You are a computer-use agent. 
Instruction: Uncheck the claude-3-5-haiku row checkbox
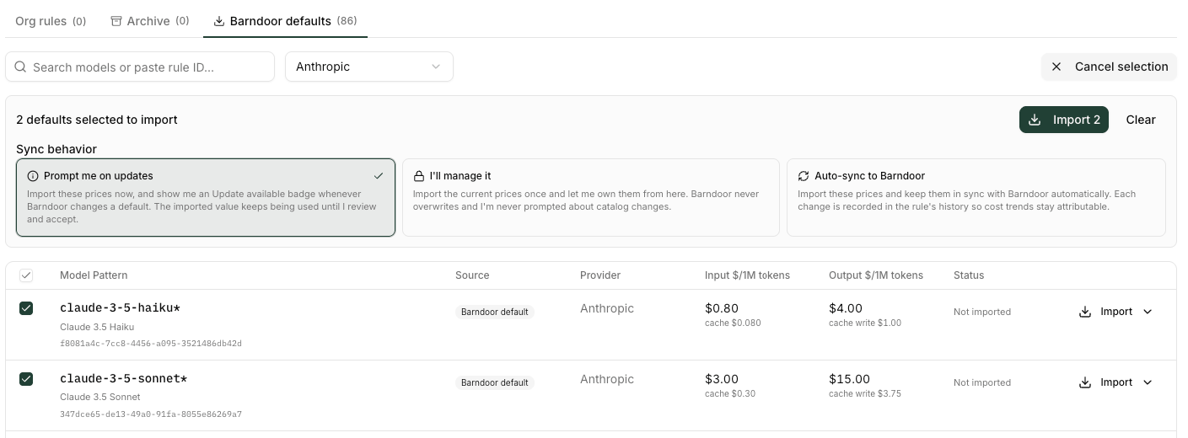26,308
